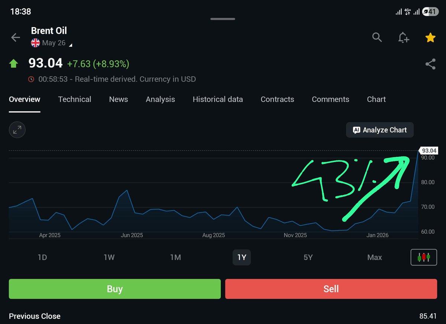Open the Analysis tab
Viewport: 446px width, 324px height.
click(160, 99)
